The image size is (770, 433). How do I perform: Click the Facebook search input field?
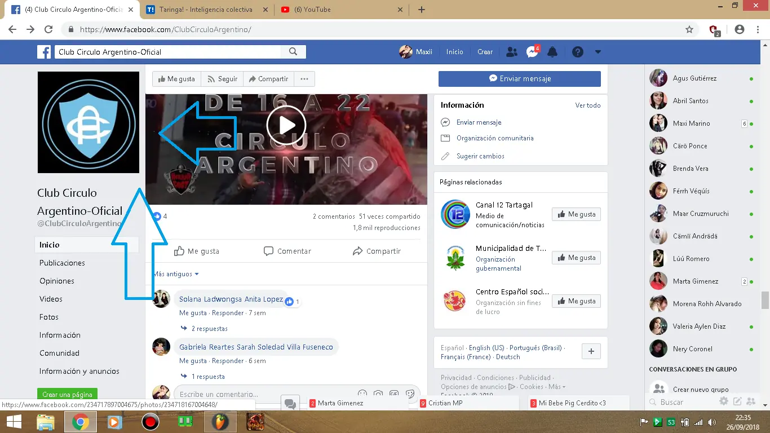pyautogui.click(x=168, y=52)
